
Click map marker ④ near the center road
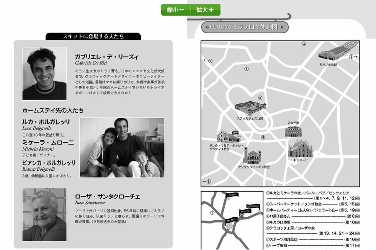[x=263, y=137]
